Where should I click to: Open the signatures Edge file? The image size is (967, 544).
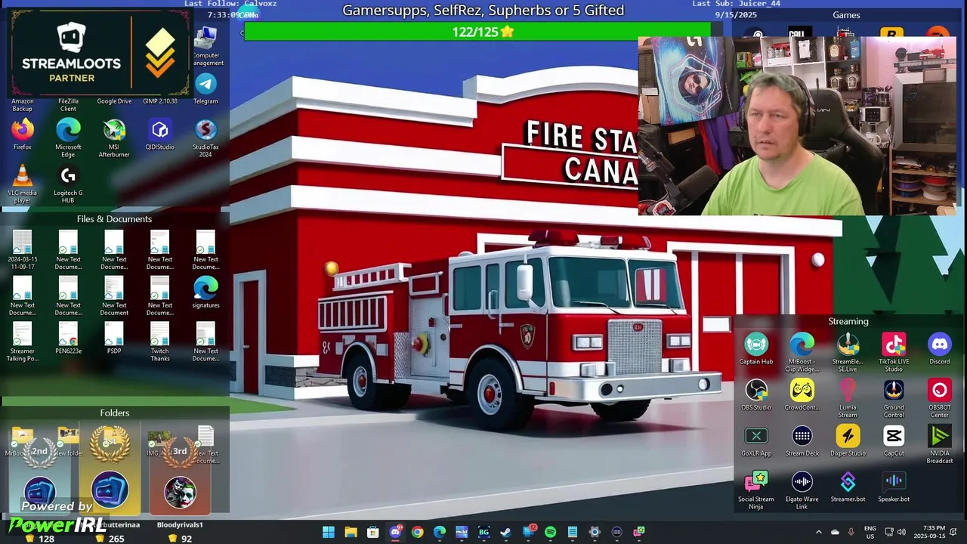point(205,292)
